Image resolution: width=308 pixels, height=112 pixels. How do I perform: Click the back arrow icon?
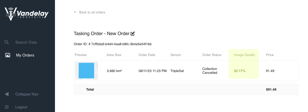75,12
